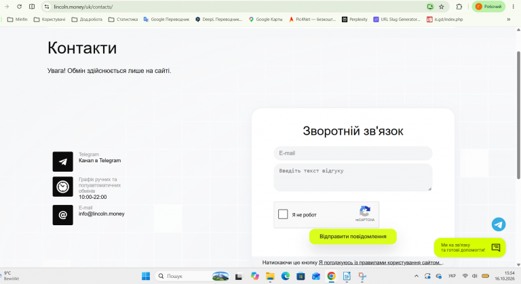
Task: Open the clock and date in tray
Action: [x=505, y=276]
